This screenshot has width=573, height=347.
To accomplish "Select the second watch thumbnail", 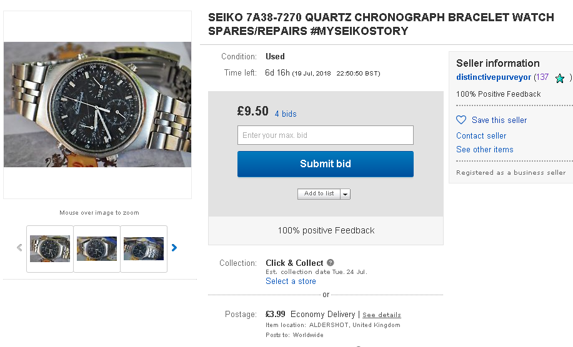I will pos(97,248).
